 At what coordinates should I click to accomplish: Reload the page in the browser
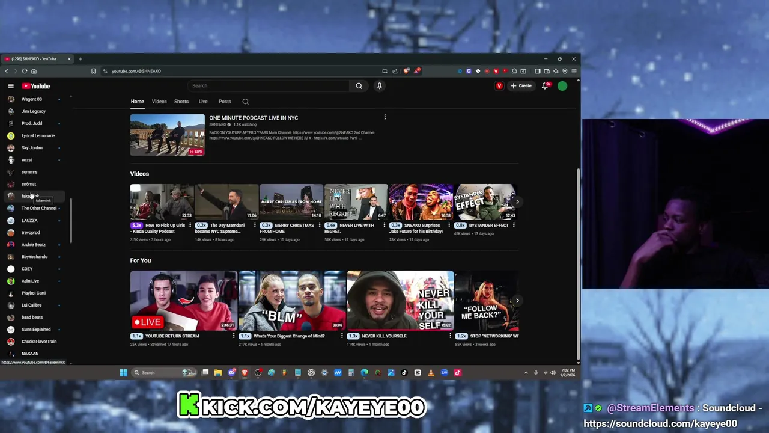(25, 71)
